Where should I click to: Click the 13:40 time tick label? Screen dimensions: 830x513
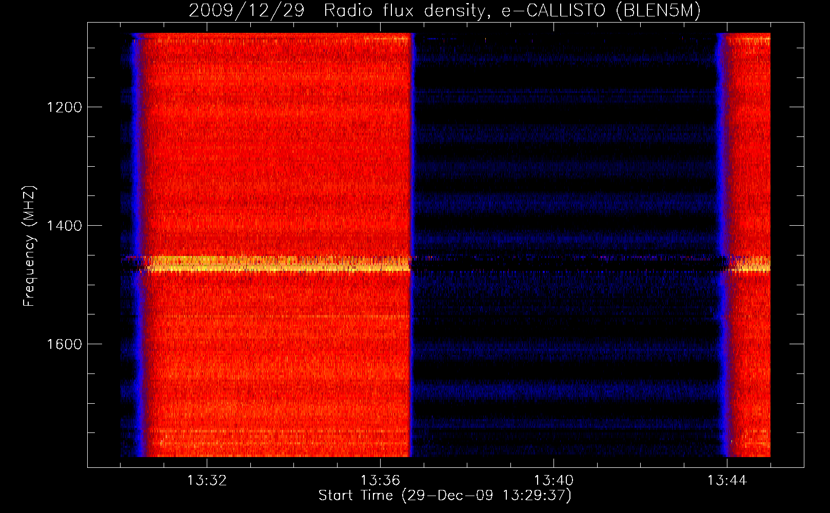[554, 481]
